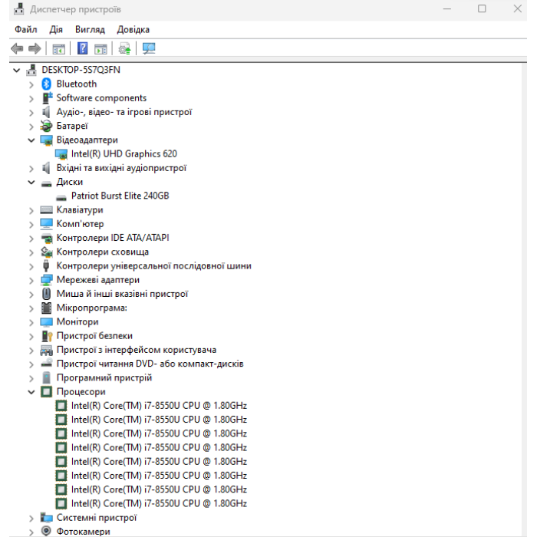Select the Patriot Burst Elite 240GB disk

[x=120, y=196]
